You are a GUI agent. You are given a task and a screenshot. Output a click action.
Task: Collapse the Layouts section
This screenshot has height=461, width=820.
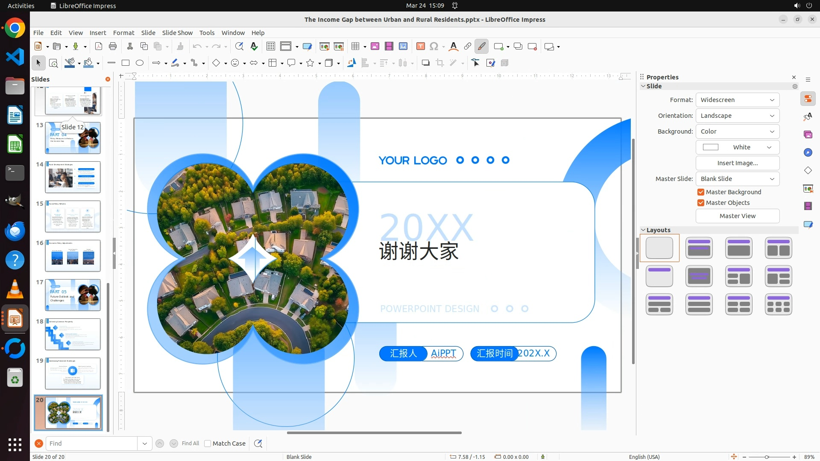pyautogui.click(x=643, y=230)
